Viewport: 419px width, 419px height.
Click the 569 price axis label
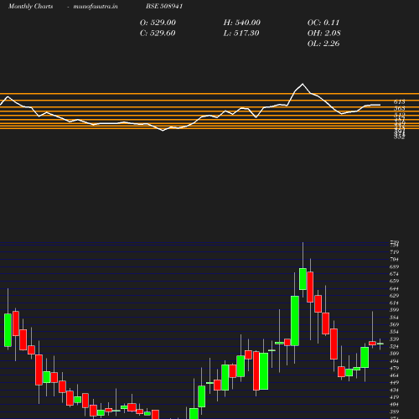point(394,324)
